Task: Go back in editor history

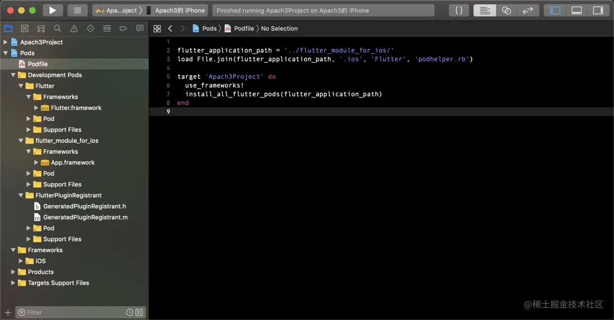Action: (170, 29)
